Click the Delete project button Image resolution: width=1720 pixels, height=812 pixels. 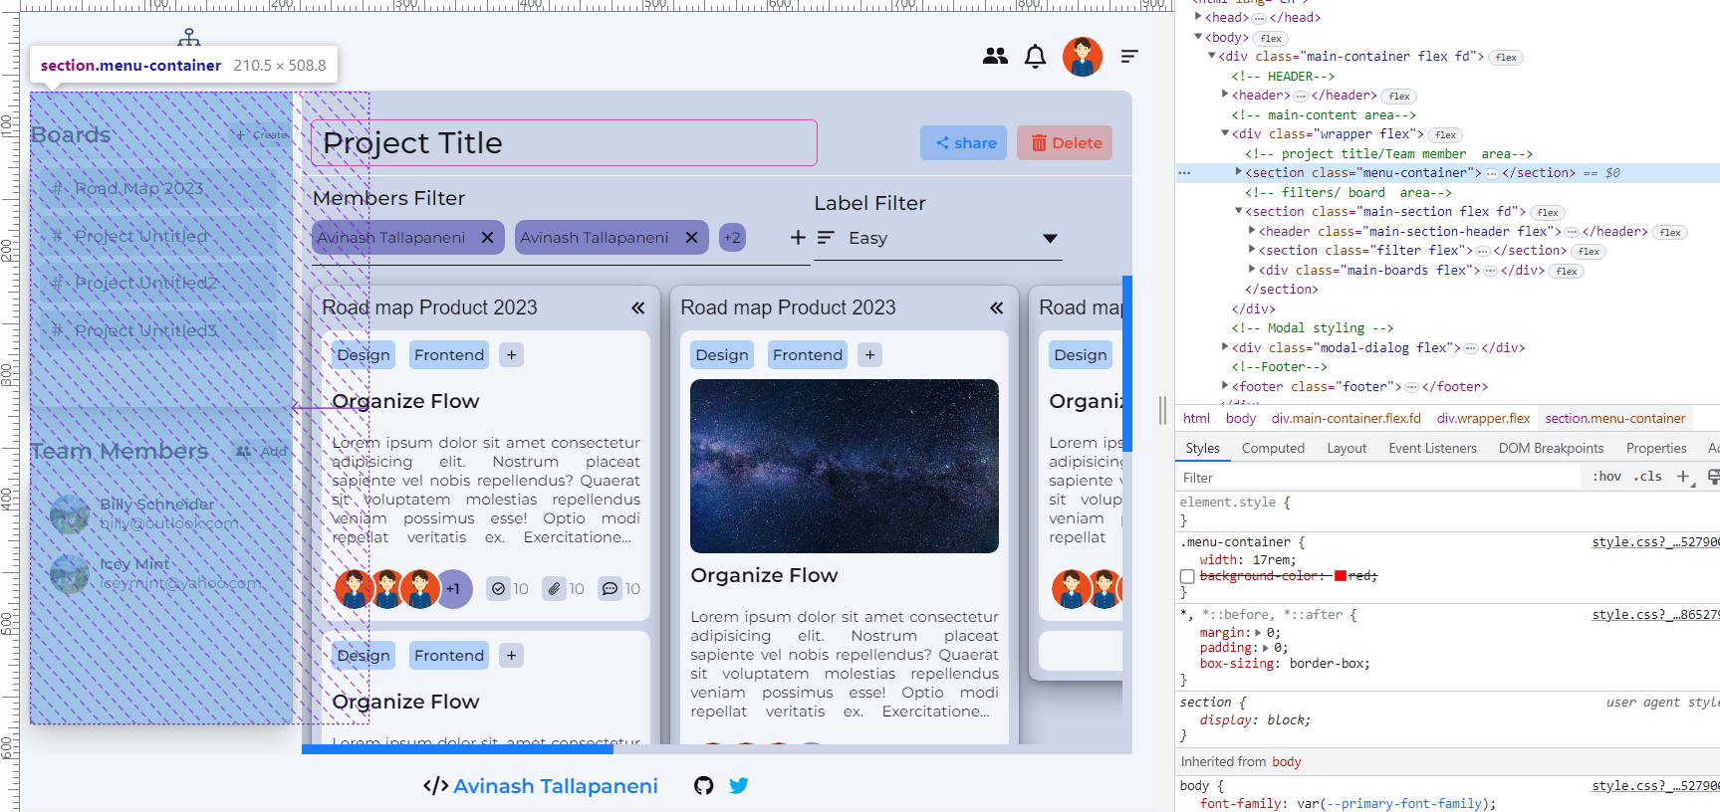click(1065, 143)
